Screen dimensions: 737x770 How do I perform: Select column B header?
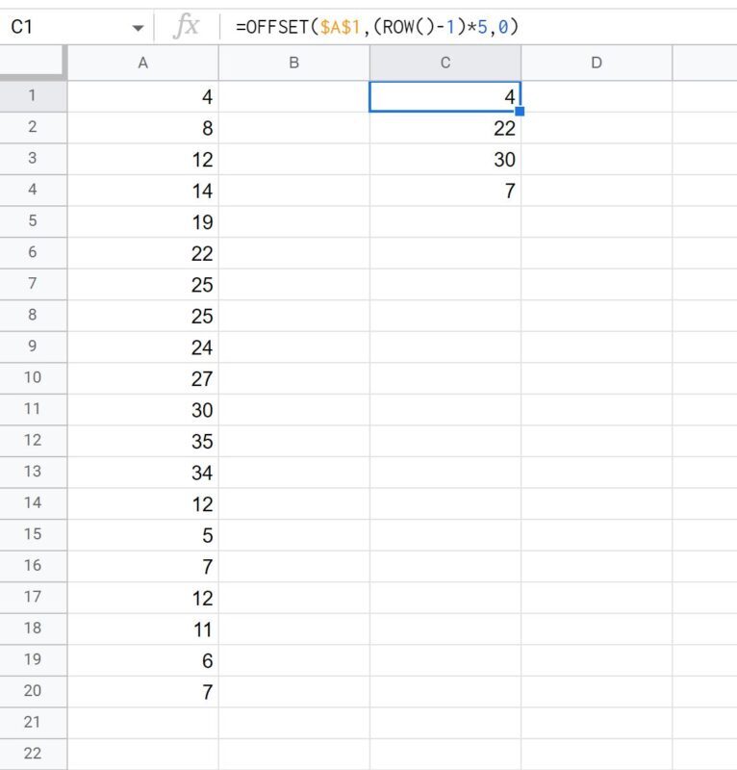(x=293, y=63)
